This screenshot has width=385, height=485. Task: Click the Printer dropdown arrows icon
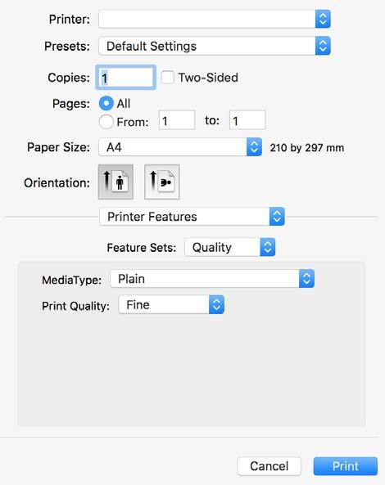point(323,19)
